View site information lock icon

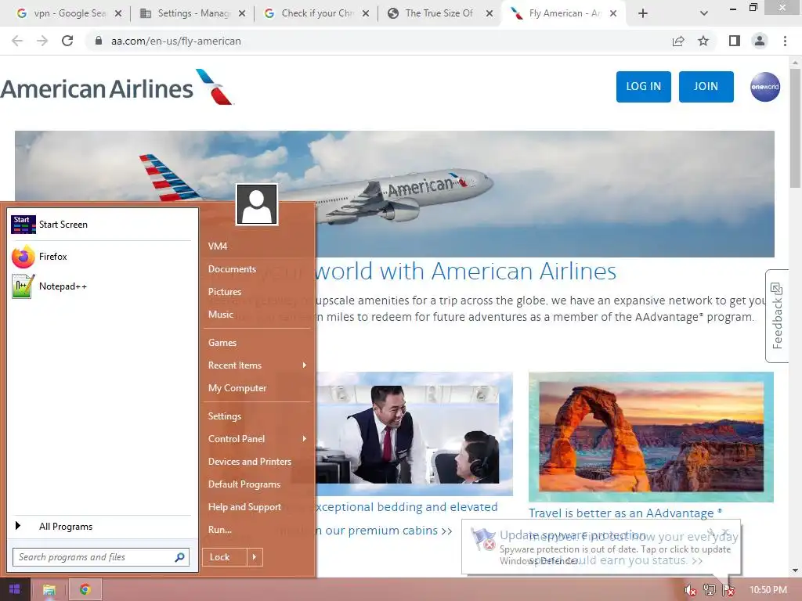(x=99, y=41)
